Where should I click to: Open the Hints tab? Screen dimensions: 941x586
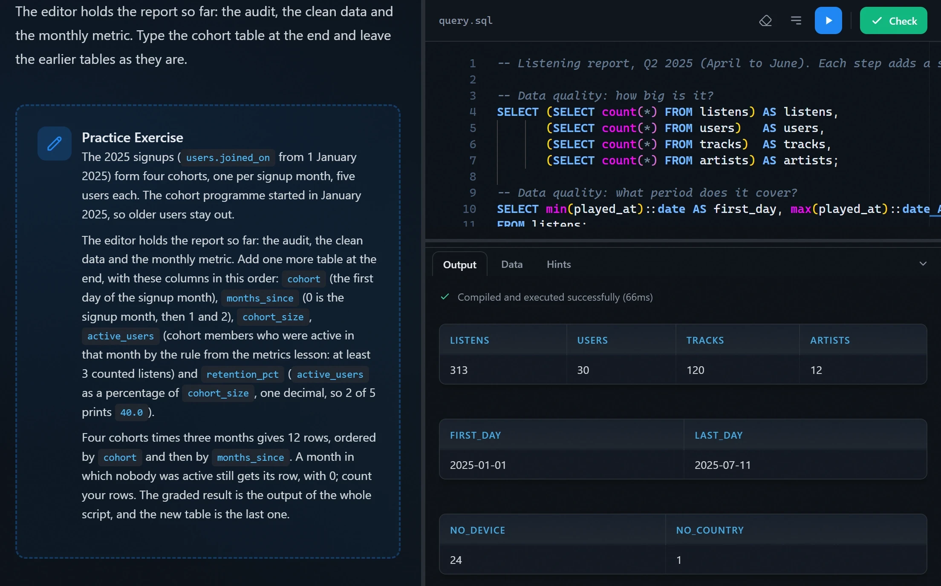pyautogui.click(x=559, y=264)
